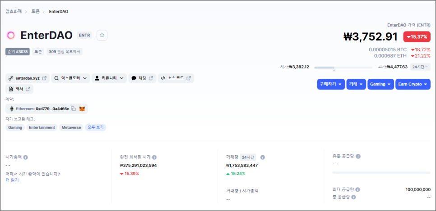Image resolution: width=436 pixels, height=211 pixels.
Task: Click 모두 보기 to view all tags
Action: pos(95,127)
